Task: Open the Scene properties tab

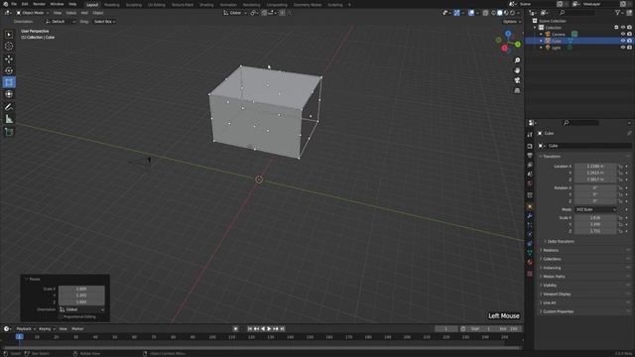Action: (x=530, y=175)
